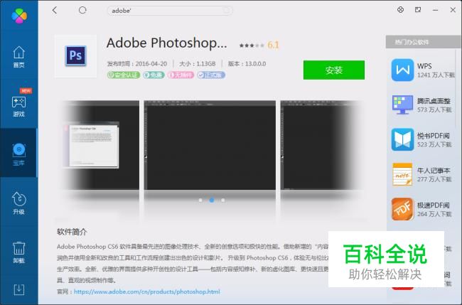Select the highlighted middle carousel dot

212,200
